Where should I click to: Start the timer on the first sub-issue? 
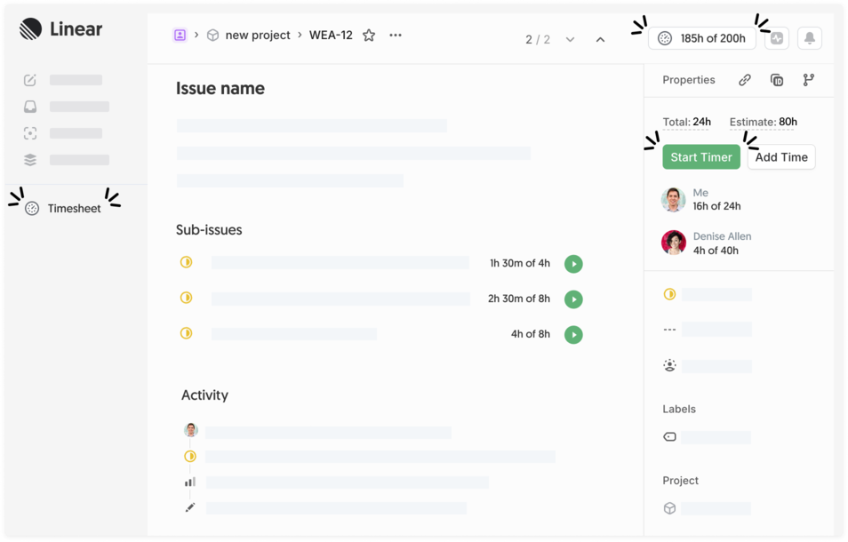click(x=573, y=264)
